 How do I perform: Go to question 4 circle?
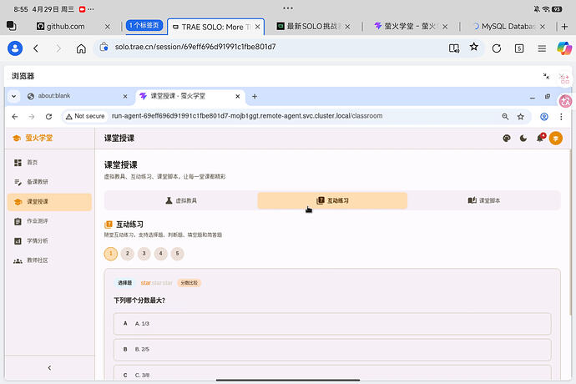tap(160, 254)
